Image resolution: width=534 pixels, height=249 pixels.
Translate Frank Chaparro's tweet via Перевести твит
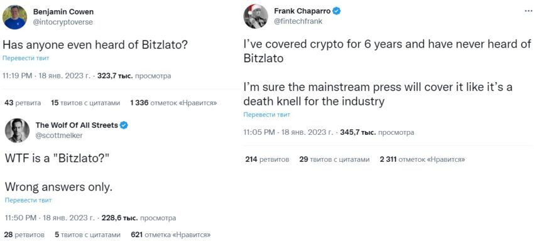tap(266, 115)
